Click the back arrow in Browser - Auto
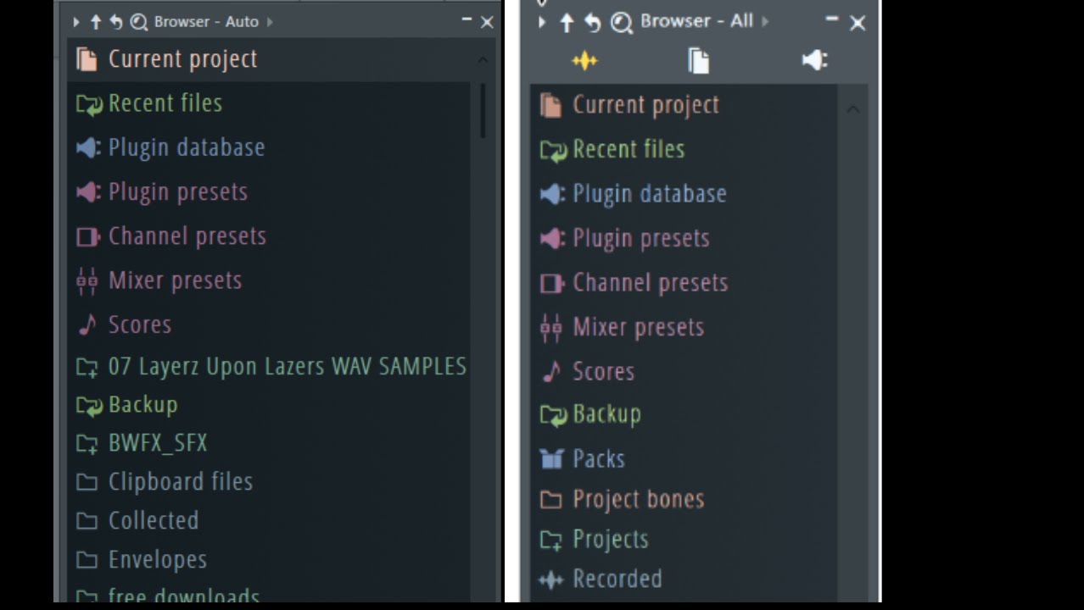Screen dimensions: 1084x610 pyautogui.click(x=116, y=21)
